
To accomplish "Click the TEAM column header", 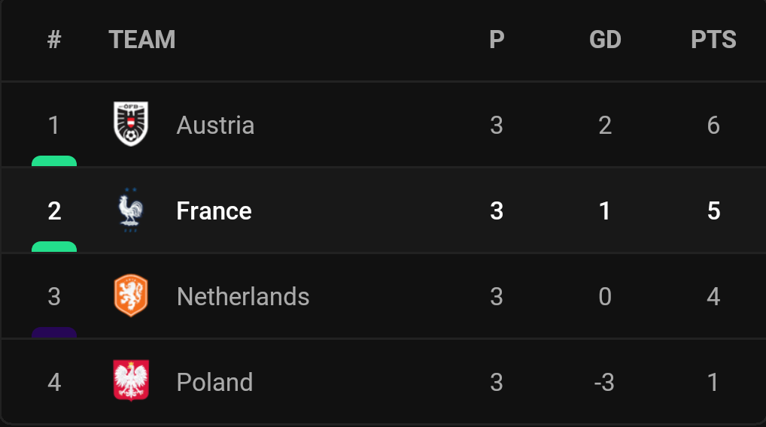I will click(x=142, y=40).
